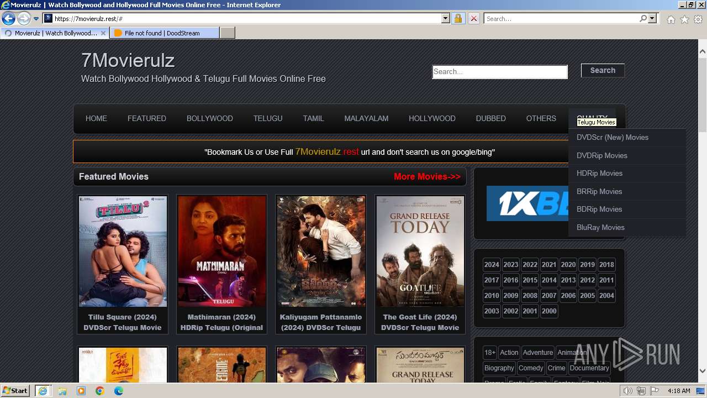Filter by year 2018

(606, 265)
